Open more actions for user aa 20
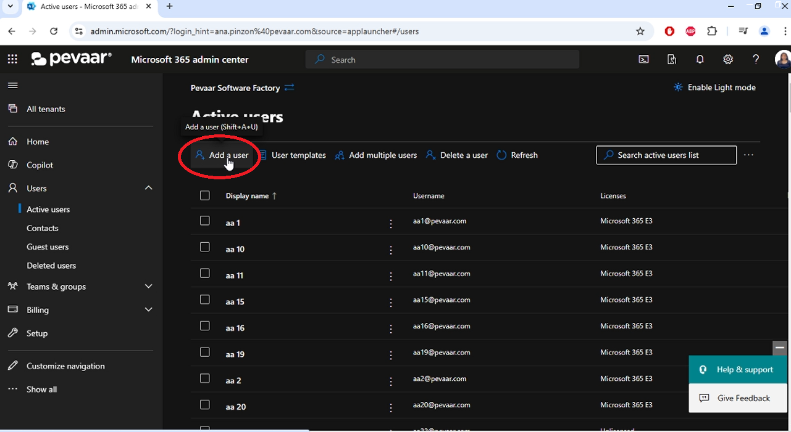 click(x=391, y=408)
